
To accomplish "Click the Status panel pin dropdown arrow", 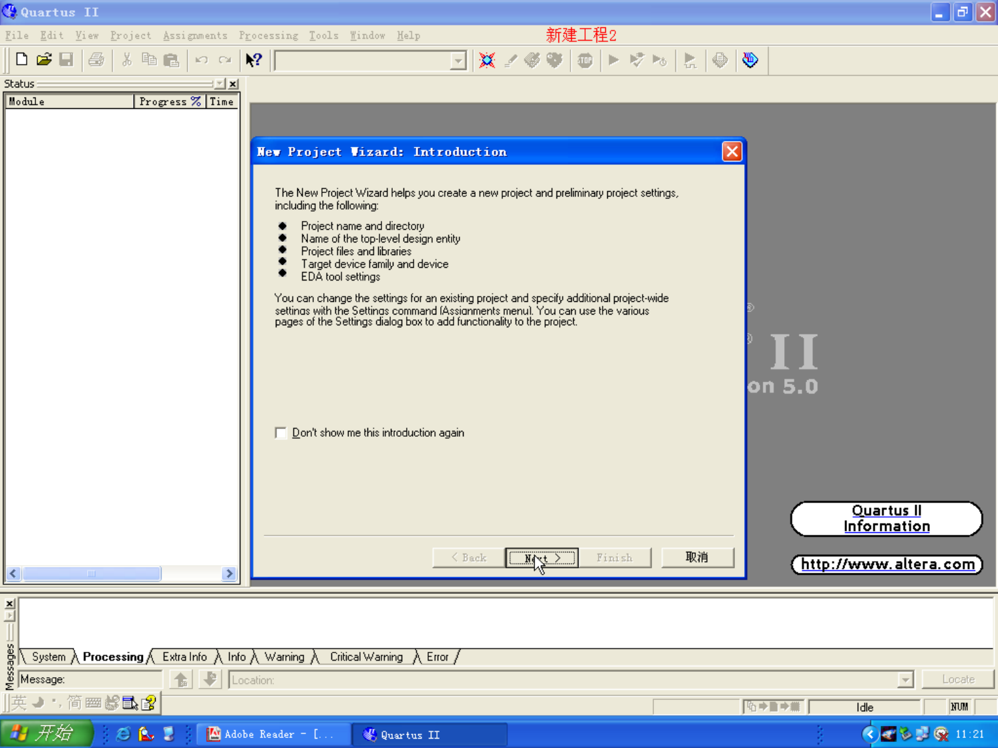I will pos(220,83).
